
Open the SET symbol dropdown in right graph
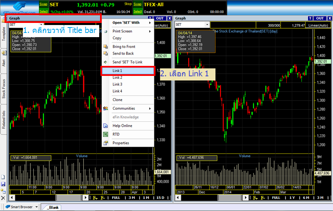click(207, 25)
